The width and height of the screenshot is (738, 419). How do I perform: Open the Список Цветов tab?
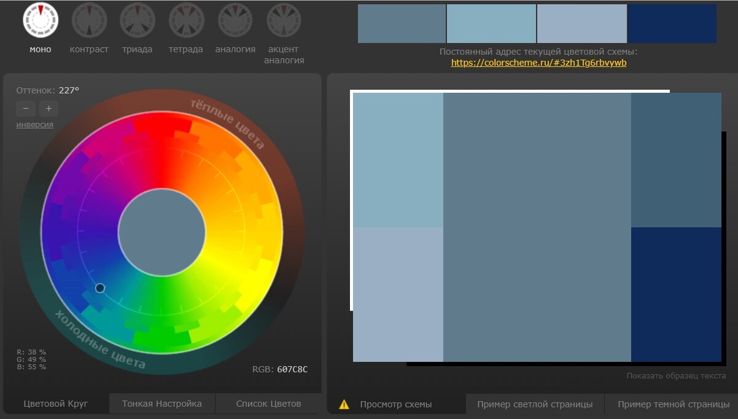click(269, 404)
